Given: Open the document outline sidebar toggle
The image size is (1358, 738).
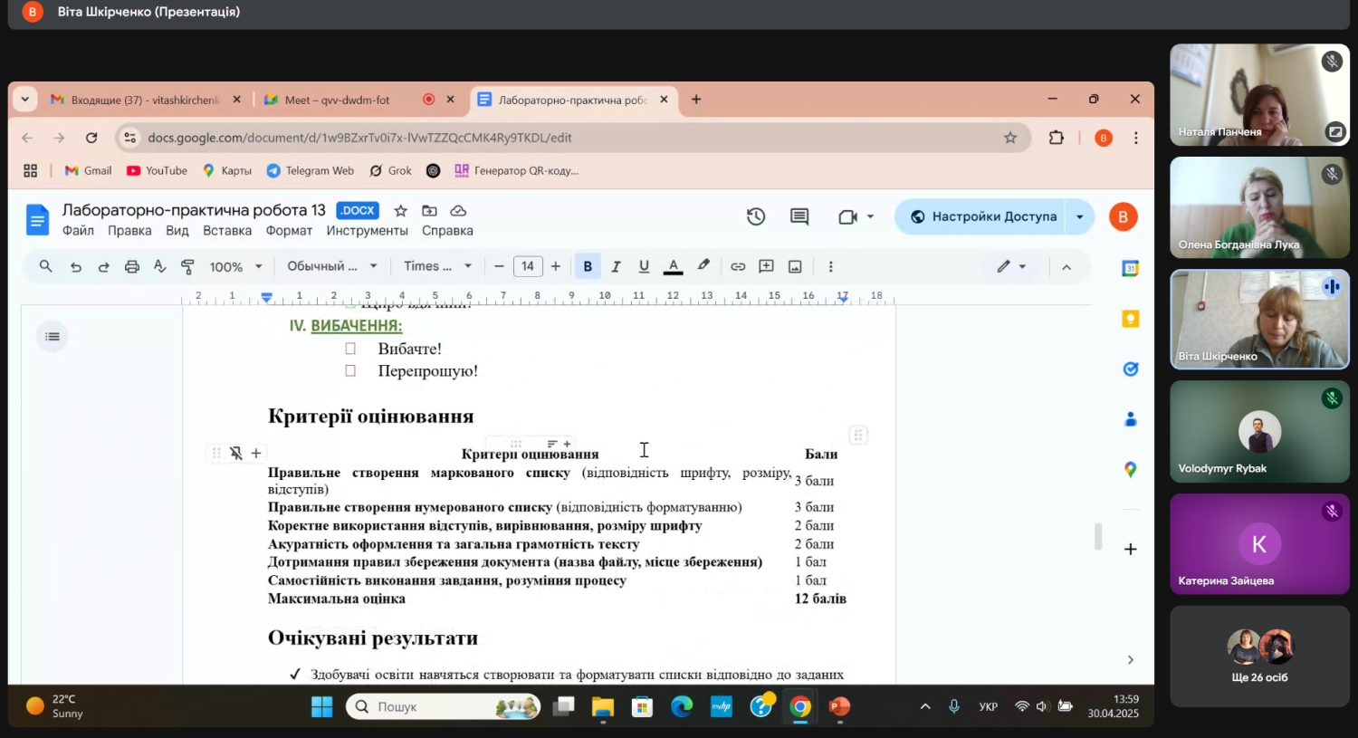Looking at the screenshot, I should click(x=53, y=337).
